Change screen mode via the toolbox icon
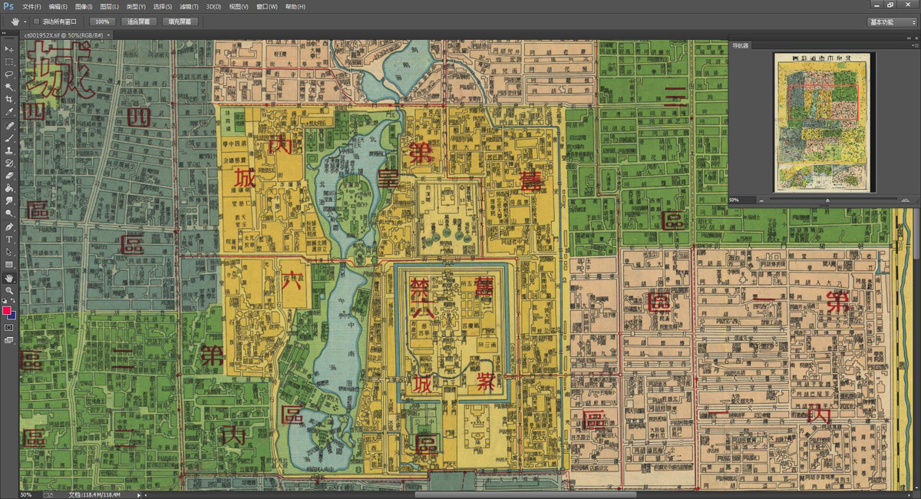 [9, 340]
